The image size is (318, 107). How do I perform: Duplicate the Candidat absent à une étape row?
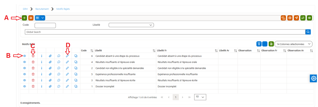pyautogui.click(x=76, y=56)
